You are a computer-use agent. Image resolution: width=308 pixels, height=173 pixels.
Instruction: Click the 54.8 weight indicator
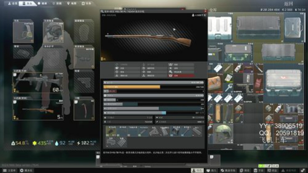(20, 143)
